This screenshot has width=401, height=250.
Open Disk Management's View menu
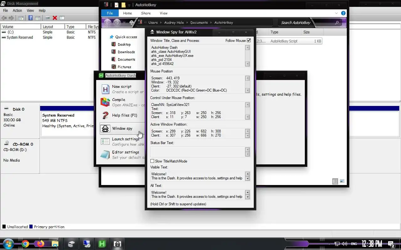[30, 11]
